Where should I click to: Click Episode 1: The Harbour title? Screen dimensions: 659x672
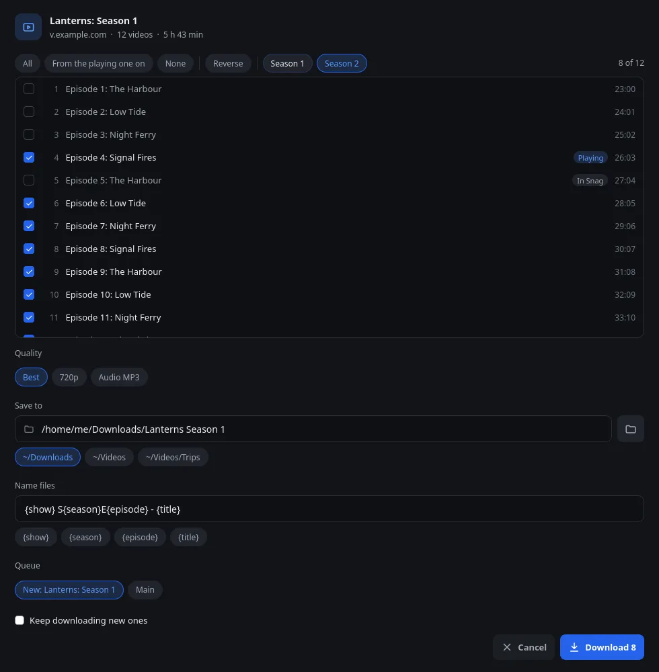[x=114, y=89]
